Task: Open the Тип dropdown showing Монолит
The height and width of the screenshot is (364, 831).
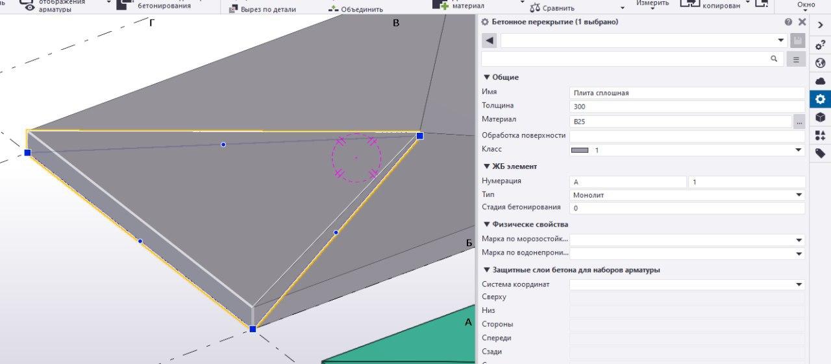Action: (x=799, y=195)
